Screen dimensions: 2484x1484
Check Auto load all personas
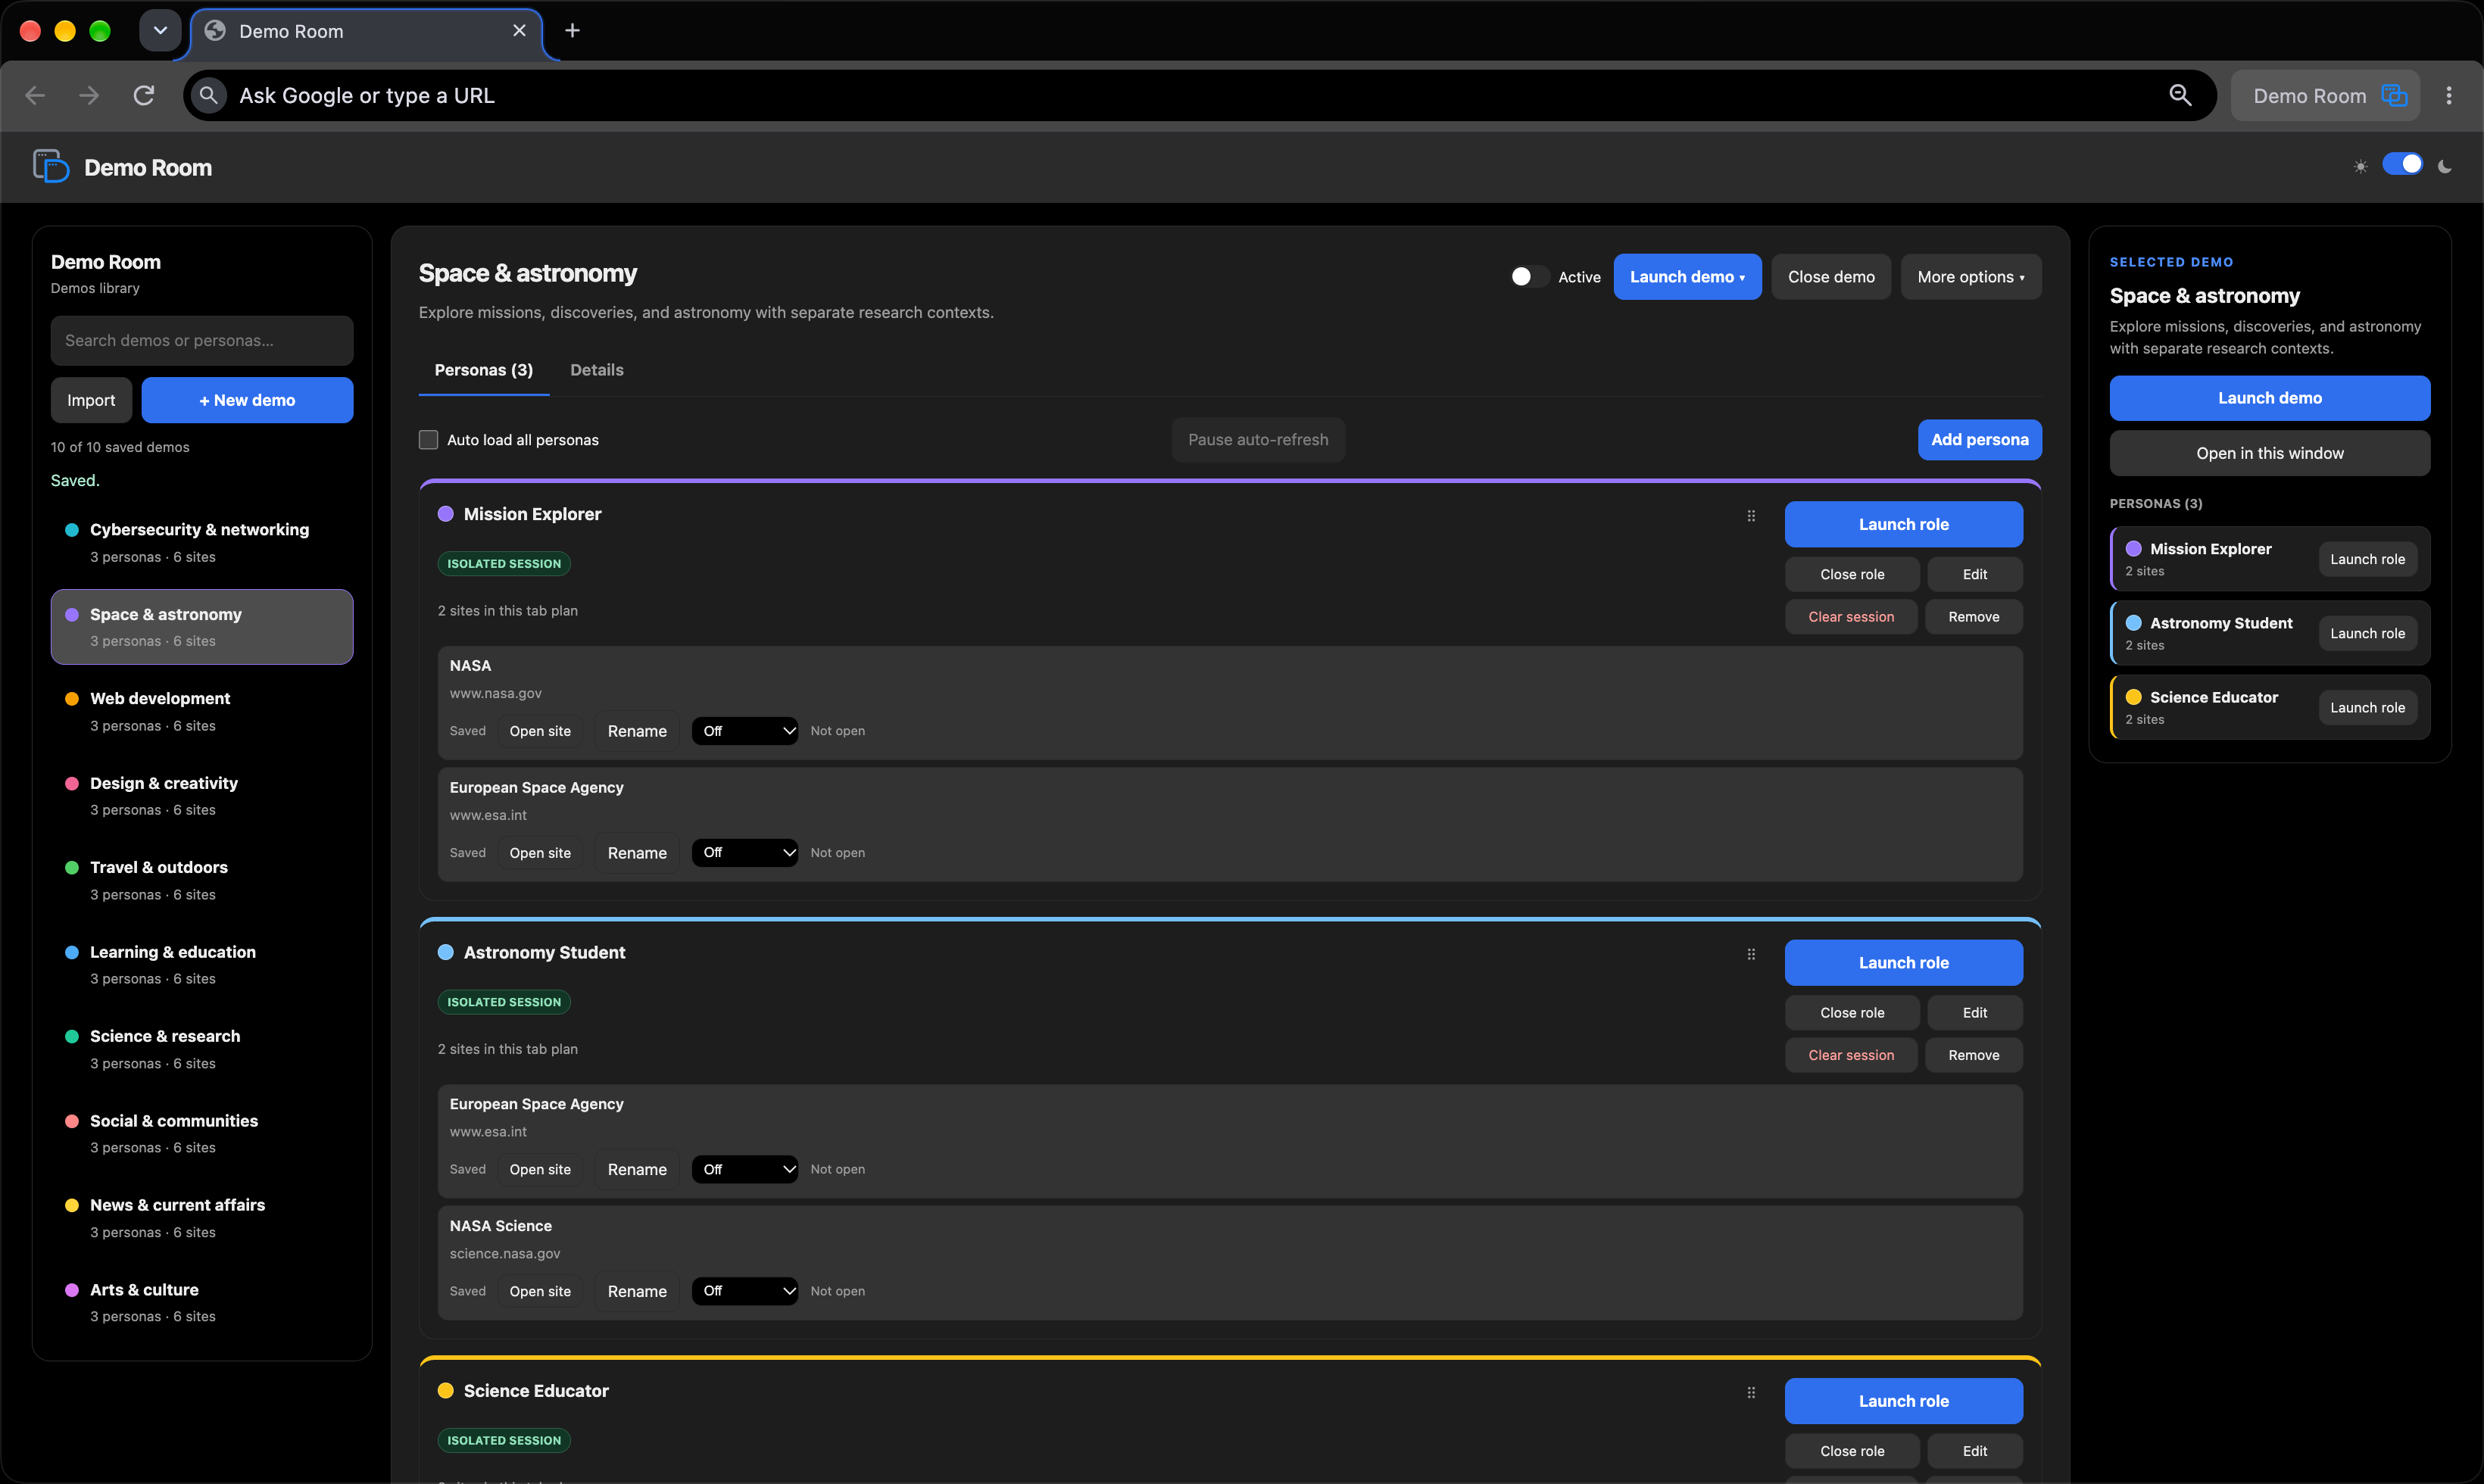click(x=428, y=439)
